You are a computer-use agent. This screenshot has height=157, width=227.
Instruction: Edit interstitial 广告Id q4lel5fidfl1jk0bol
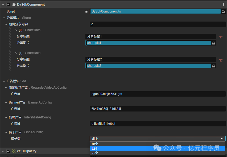[x=158, y=124]
